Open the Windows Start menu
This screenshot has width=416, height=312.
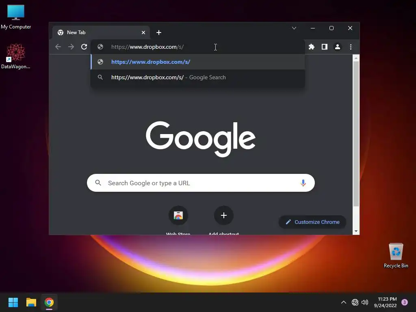[x=13, y=302]
